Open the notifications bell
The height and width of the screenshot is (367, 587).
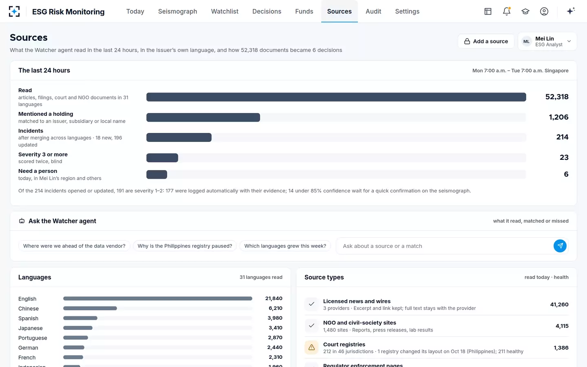(507, 11)
